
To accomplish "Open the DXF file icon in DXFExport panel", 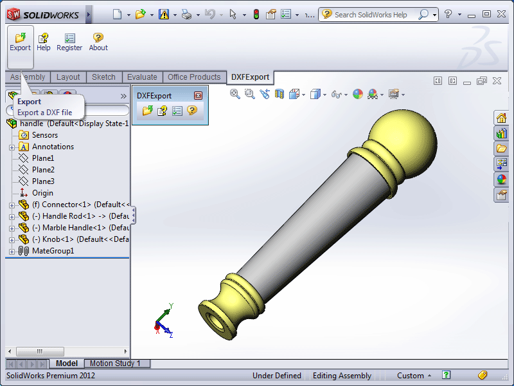I will [146, 110].
